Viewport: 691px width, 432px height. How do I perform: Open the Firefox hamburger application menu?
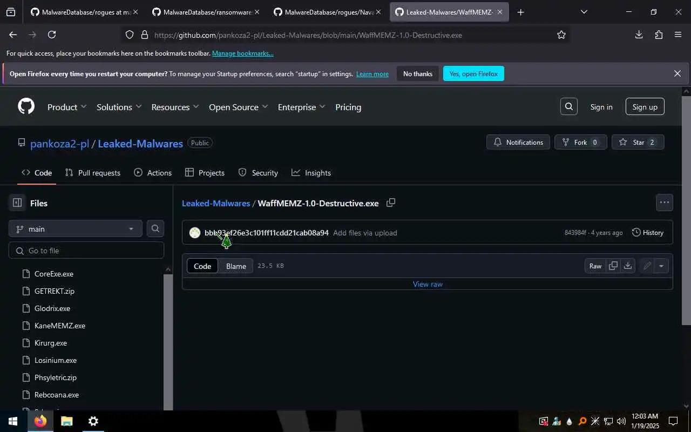click(x=678, y=35)
